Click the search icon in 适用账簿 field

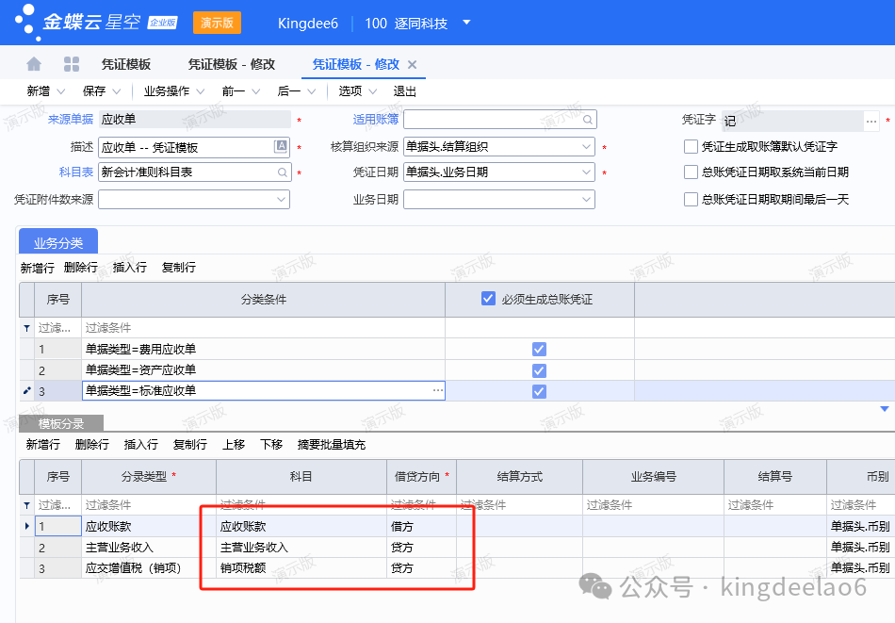pyautogui.click(x=588, y=120)
